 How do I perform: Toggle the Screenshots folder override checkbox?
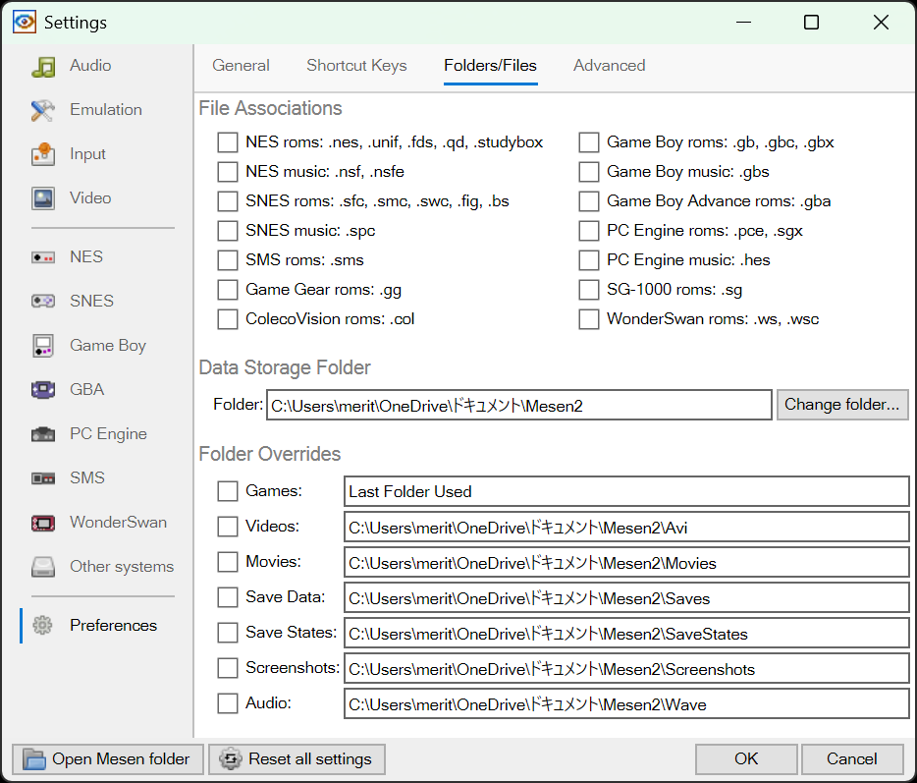click(228, 668)
